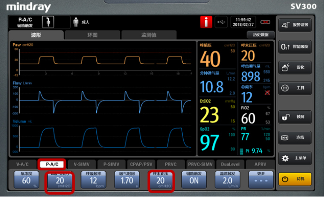Screen dimensions: 325x197
Task: Select V-SIMV ventilation mode
Action: [x=82, y=164]
